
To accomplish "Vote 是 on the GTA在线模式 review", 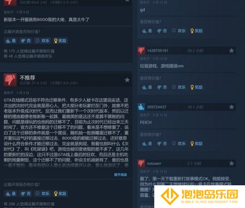I will pyautogui.click(x=10, y=193).
